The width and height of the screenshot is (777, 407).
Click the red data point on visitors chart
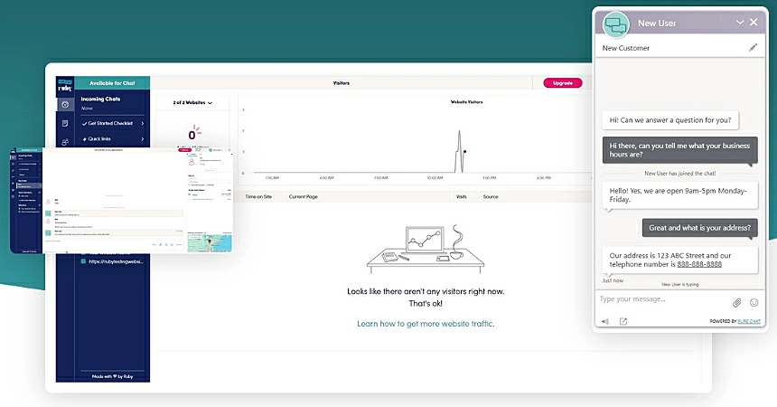[x=464, y=151]
